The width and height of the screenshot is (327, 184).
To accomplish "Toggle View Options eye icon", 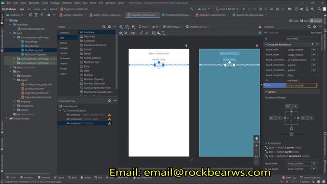I will click(x=121, y=33).
